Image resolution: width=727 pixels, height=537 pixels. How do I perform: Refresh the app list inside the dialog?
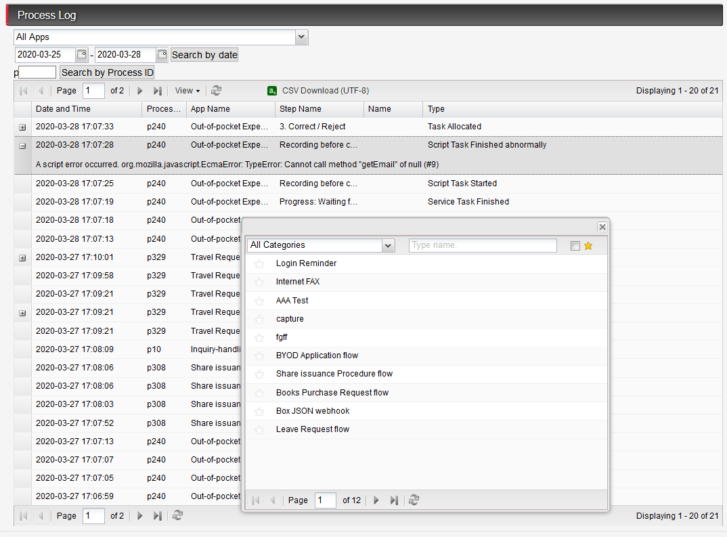tap(414, 500)
